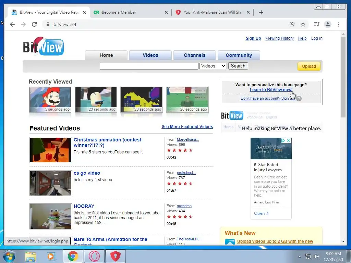Click the Chrome taskbar icon
Viewport: 351px width, 263px height.
73,256
